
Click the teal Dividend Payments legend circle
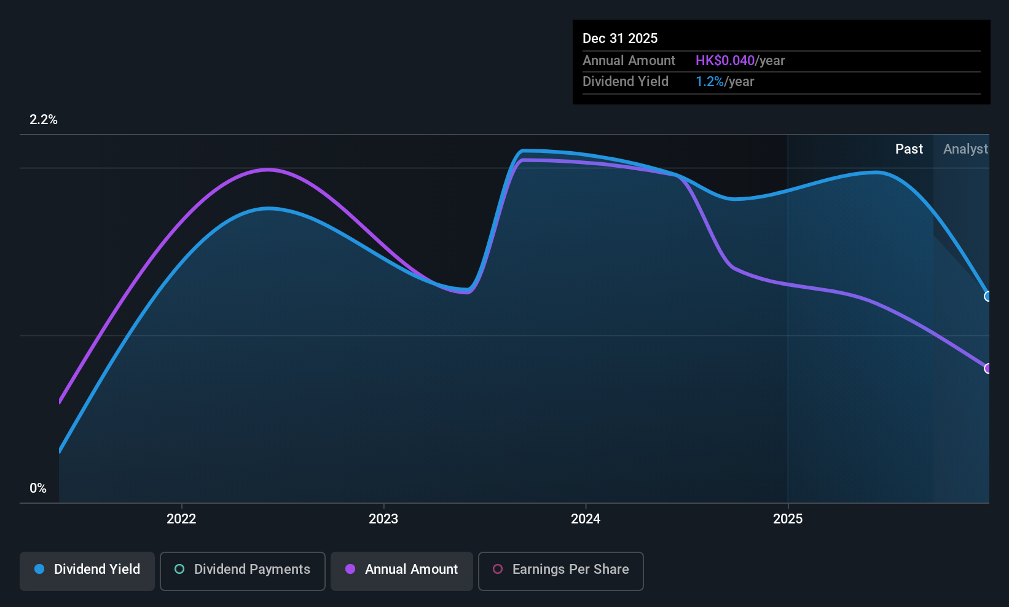pyautogui.click(x=179, y=569)
